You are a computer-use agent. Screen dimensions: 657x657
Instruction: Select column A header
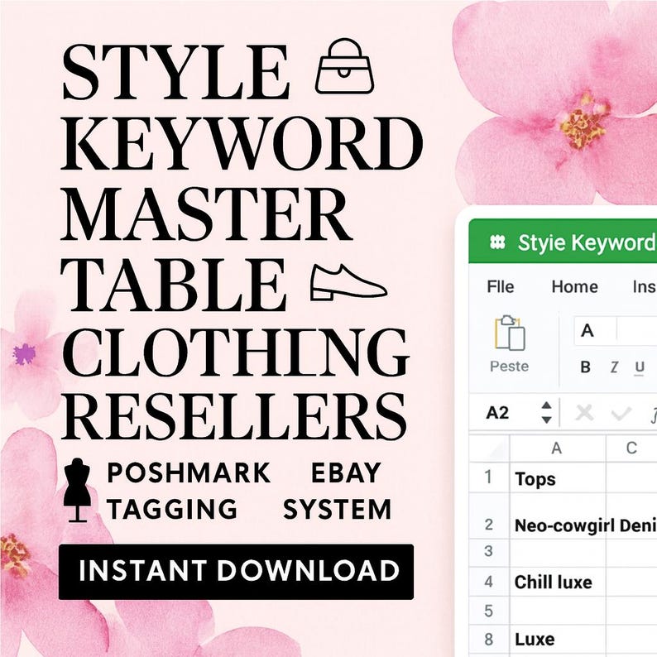pos(557,448)
